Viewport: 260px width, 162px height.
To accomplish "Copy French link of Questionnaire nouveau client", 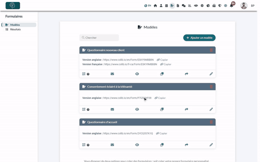I will coord(166,64).
